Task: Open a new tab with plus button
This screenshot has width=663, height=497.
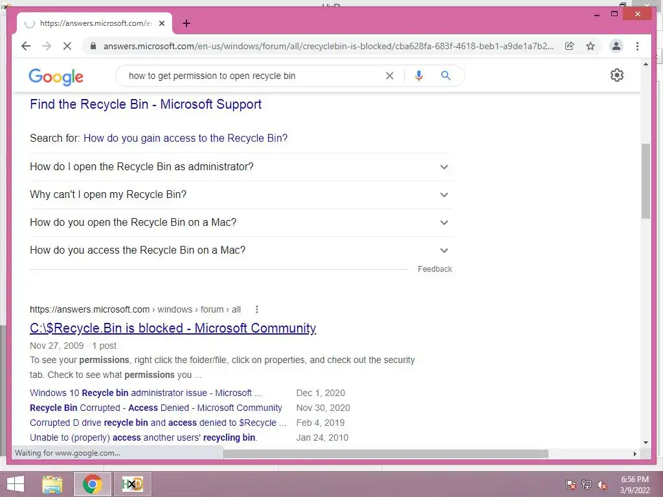Action: coord(186,23)
